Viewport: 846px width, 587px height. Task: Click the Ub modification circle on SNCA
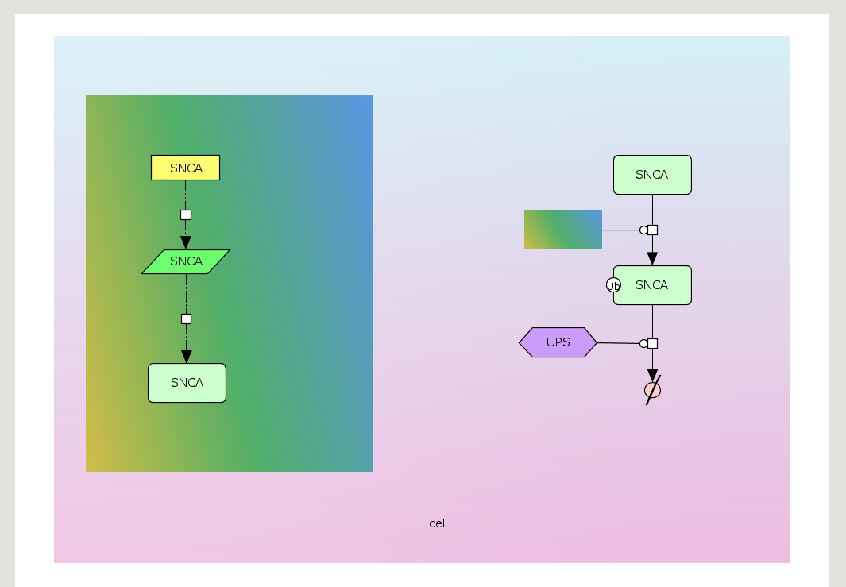tap(613, 285)
